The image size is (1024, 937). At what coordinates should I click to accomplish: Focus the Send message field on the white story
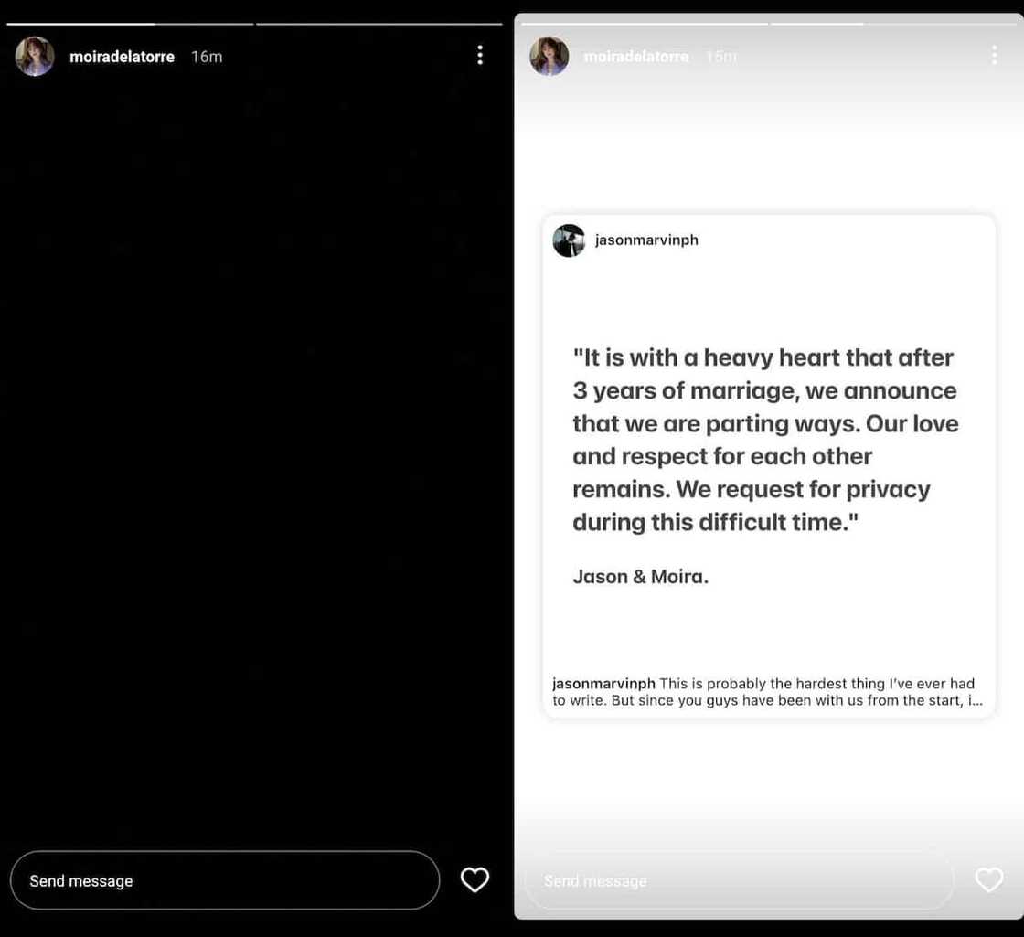[x=738, y=880]
